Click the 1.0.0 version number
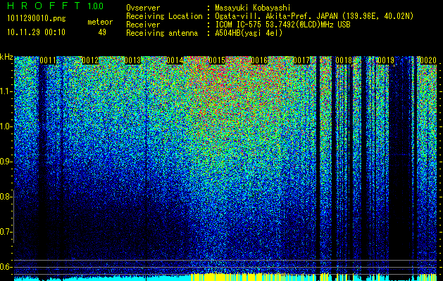The height and width of the screenshot is (281, 443). 96,6
